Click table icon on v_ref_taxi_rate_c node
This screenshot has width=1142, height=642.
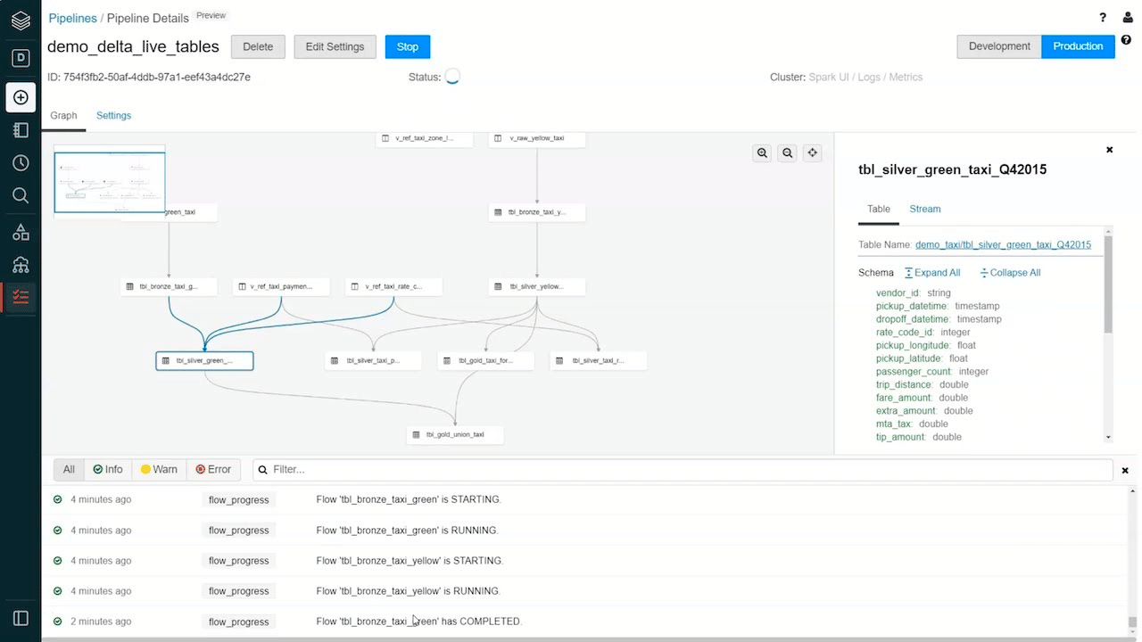[355, 287]
